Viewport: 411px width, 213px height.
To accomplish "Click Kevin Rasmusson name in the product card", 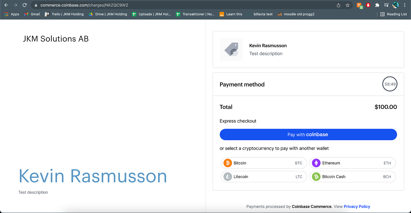I will [268, 46].
